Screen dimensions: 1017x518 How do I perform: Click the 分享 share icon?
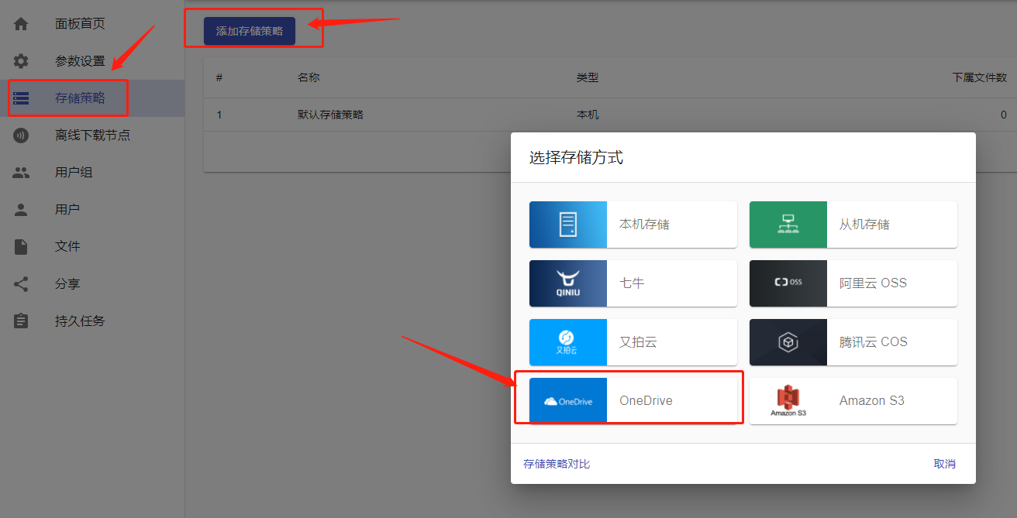(21, 284)
